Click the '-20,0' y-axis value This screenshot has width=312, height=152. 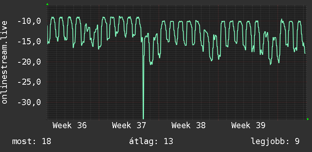coord(29,62)
